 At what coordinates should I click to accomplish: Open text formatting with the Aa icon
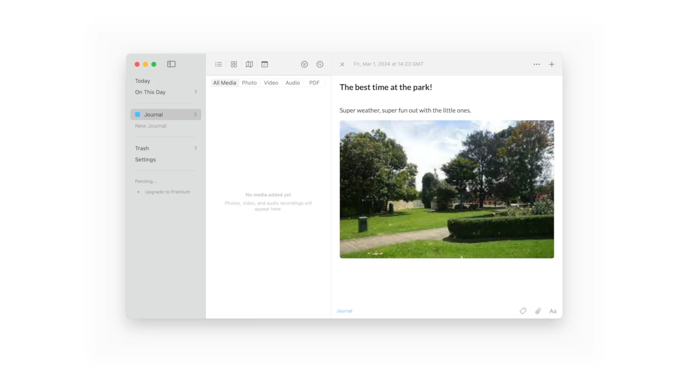pyautogui.click(x=553, y=311)
